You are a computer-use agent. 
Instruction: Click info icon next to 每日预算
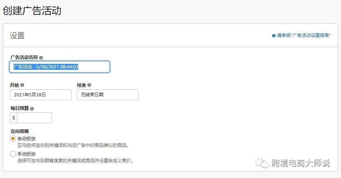(x=32, y=109)
